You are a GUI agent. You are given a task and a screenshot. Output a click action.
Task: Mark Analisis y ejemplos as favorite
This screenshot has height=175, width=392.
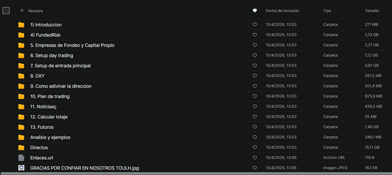click(x=255, y=137)
